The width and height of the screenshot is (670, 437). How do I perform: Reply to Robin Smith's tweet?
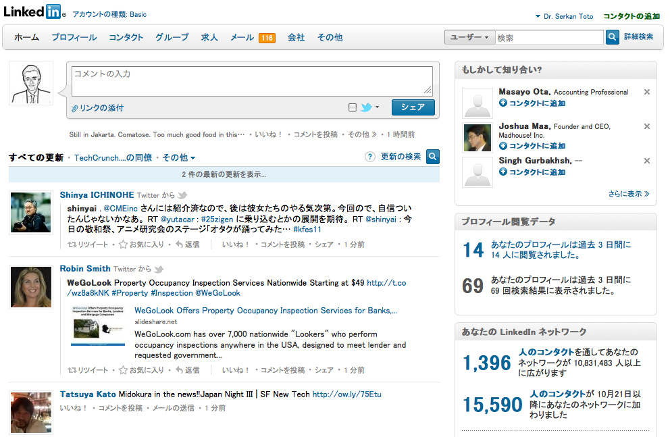pos(188,370)
